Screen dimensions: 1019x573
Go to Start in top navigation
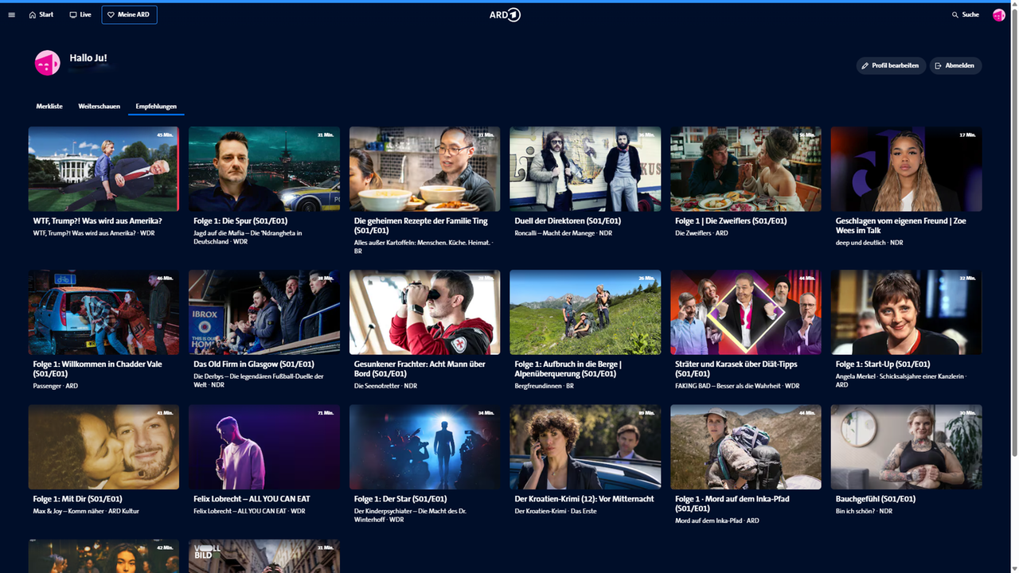coord(41,14)
